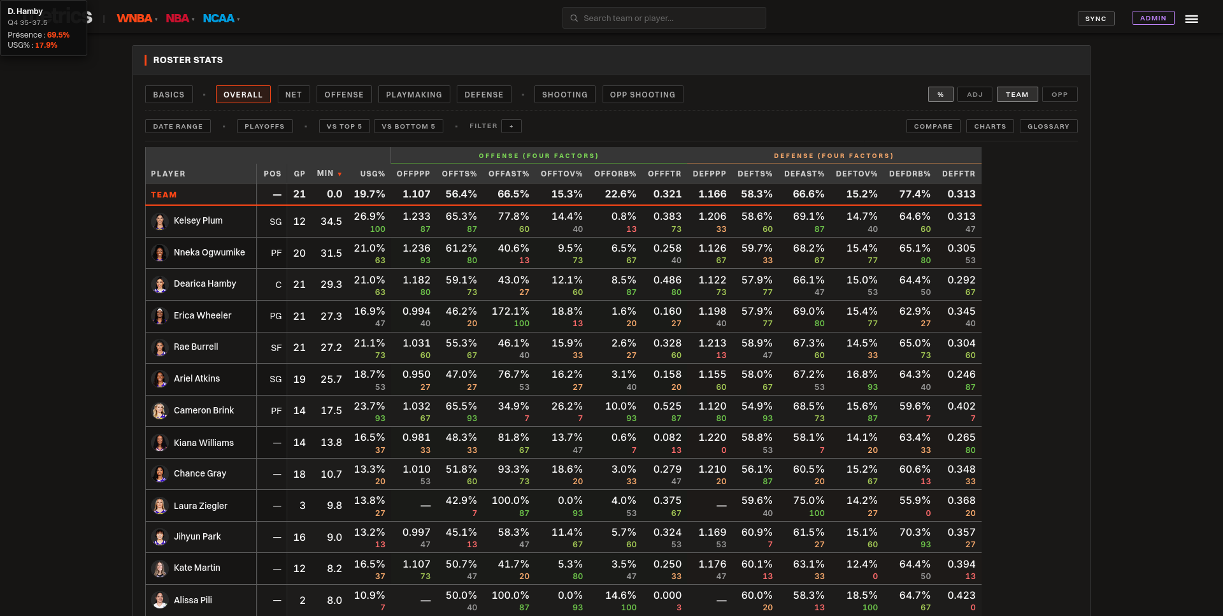This screenshot has height=616, width=1223.
Task: Switch to BASICS tab
Action: point(169,94)
